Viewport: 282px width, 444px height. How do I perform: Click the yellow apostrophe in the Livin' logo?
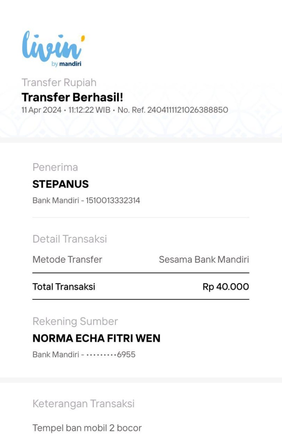click(x=83, y=39)
